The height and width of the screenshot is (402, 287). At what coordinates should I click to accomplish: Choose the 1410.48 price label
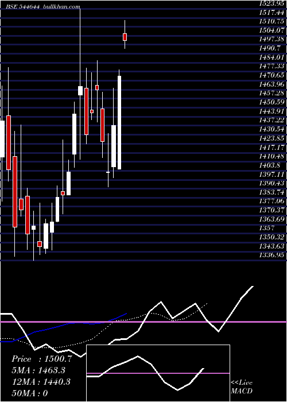(272, 156)
